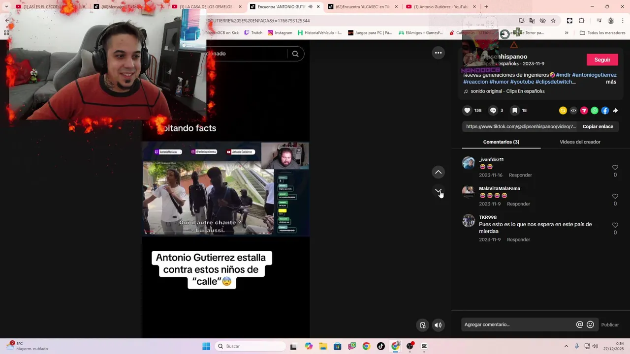Open File Explorer from the taskbar
This screenshot has width=630, height=354.
(323, 346)
